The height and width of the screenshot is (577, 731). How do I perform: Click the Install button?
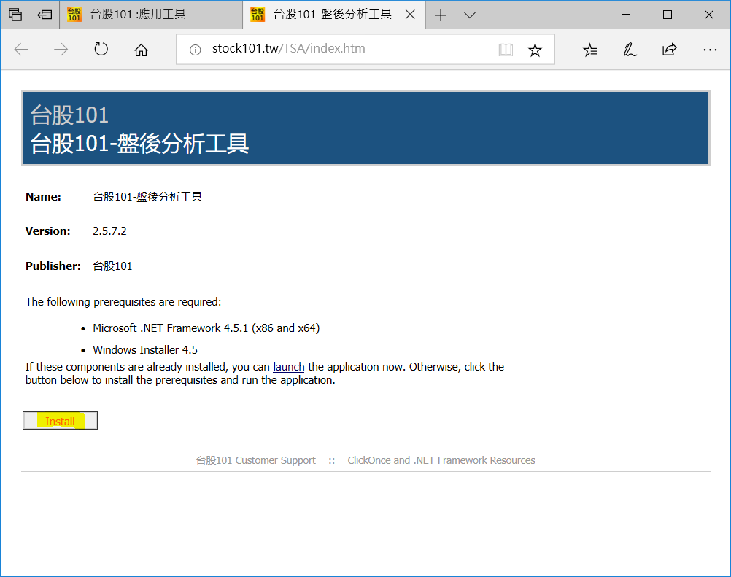(60, 421)
